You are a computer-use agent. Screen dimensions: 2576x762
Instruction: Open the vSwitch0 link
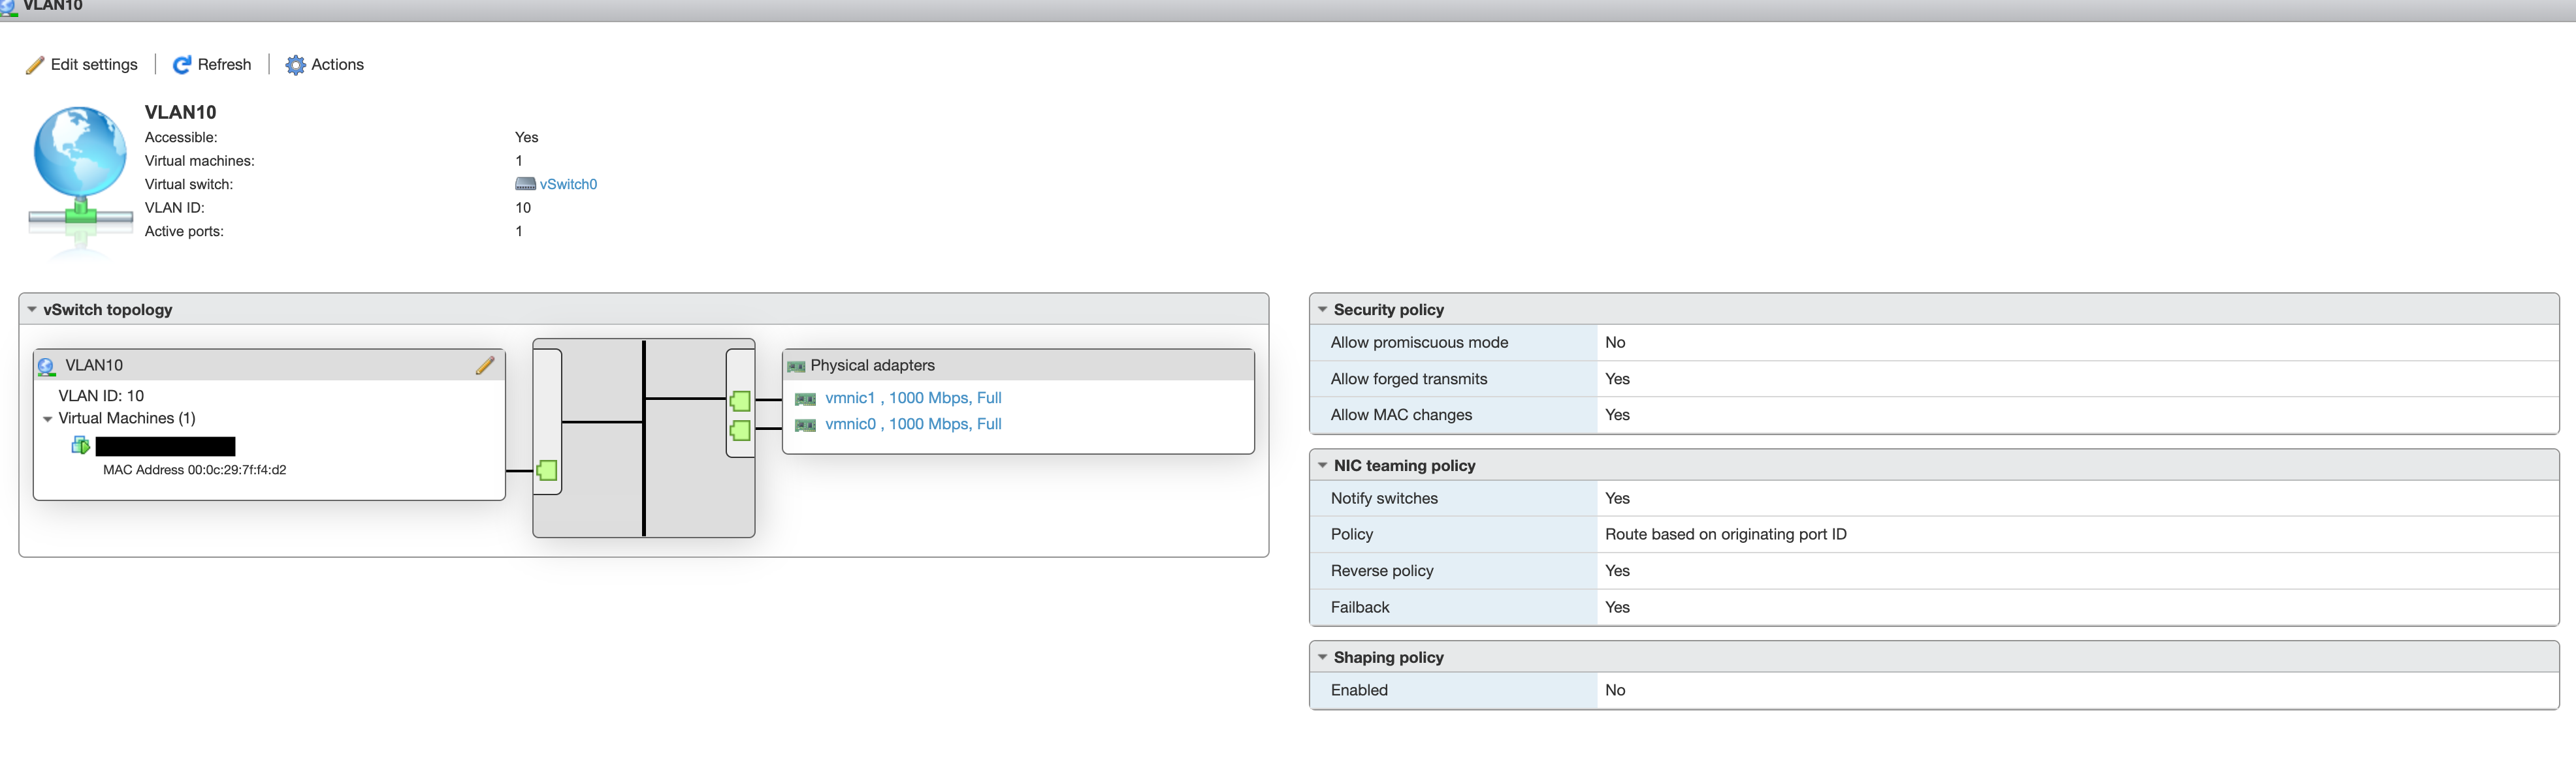[x=568, y=185]
